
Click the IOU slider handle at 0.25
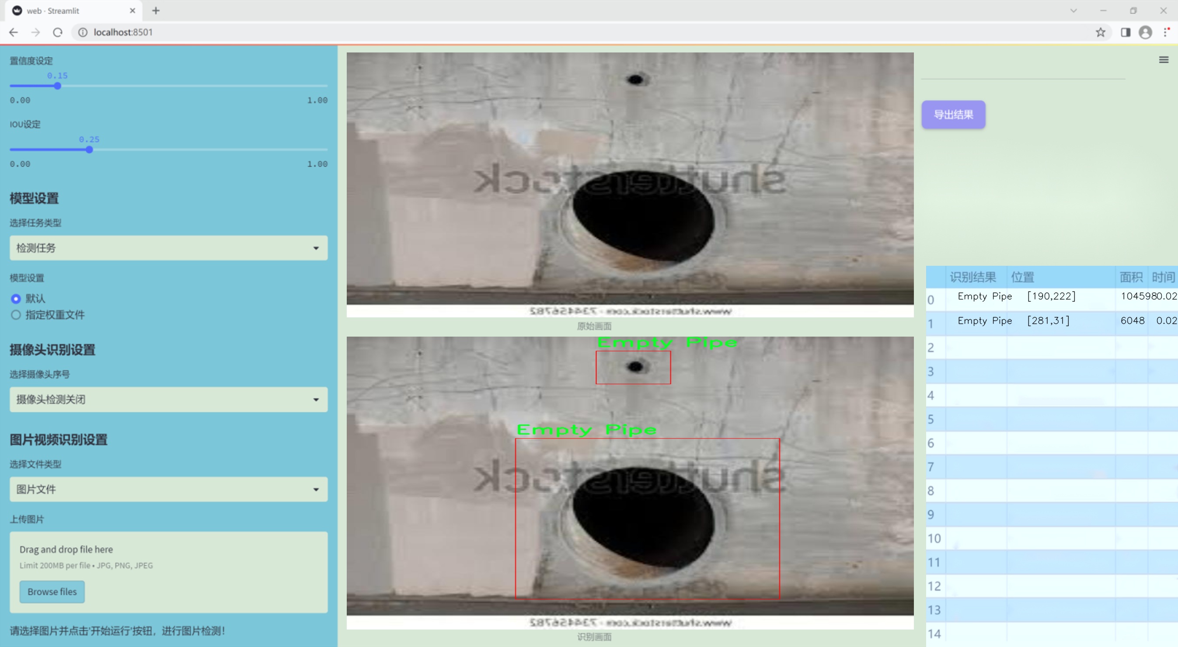click(x=90, y=150)
